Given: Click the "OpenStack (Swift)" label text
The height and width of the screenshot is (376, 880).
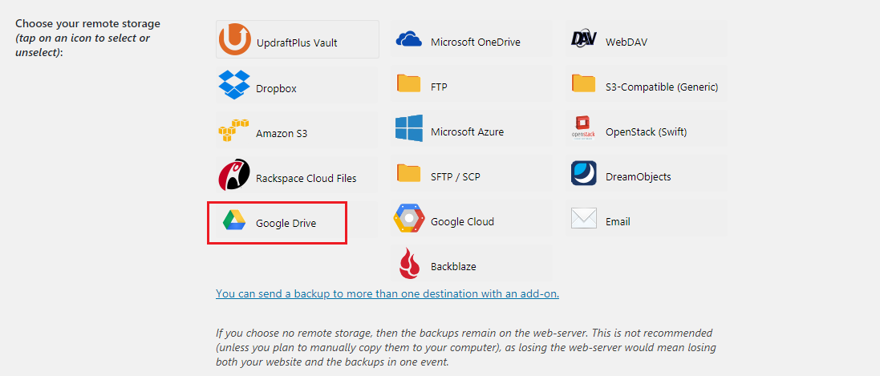Looking at the screenshot, I should [646, 131].
